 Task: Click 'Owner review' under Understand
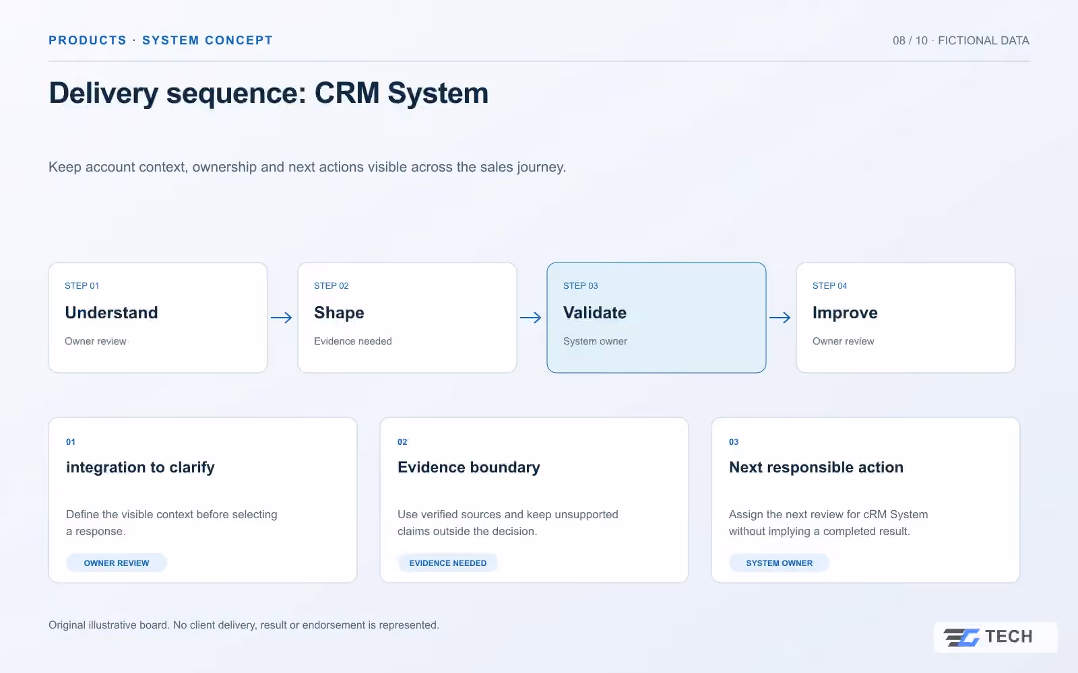click(x=96, y=341)
